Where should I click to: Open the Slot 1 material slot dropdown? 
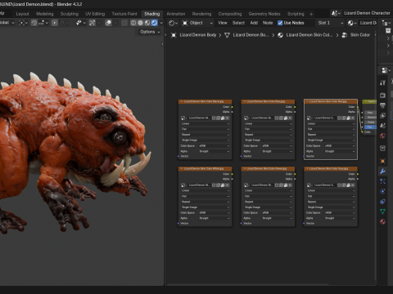pos(330,23)
